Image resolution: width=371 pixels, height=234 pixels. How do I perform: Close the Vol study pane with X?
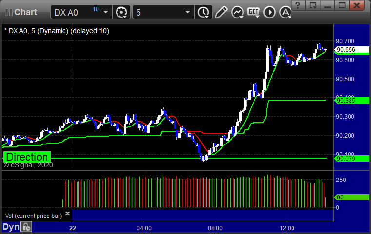67,213
